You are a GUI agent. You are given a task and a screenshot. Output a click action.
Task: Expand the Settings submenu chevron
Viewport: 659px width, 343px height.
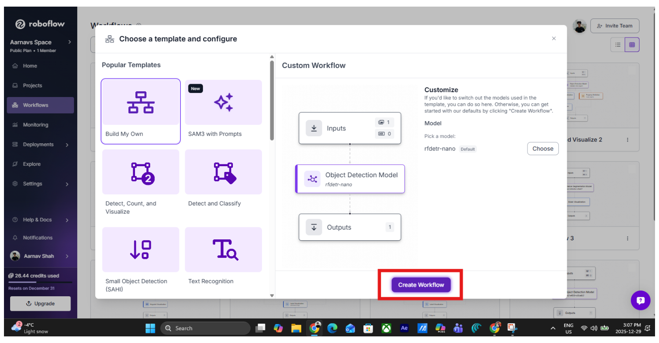point(67,184)
